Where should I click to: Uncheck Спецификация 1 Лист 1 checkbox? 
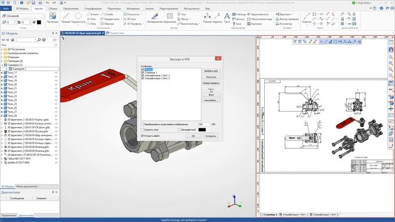(143, 75)
